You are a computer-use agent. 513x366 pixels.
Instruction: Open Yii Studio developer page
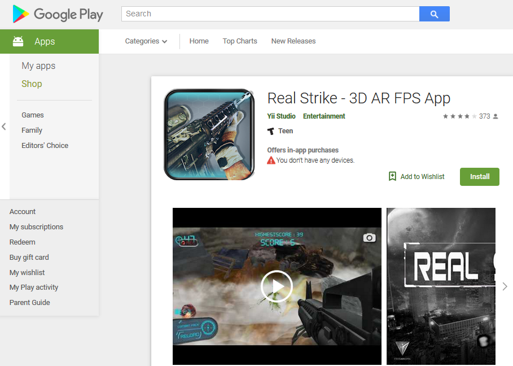282,116
